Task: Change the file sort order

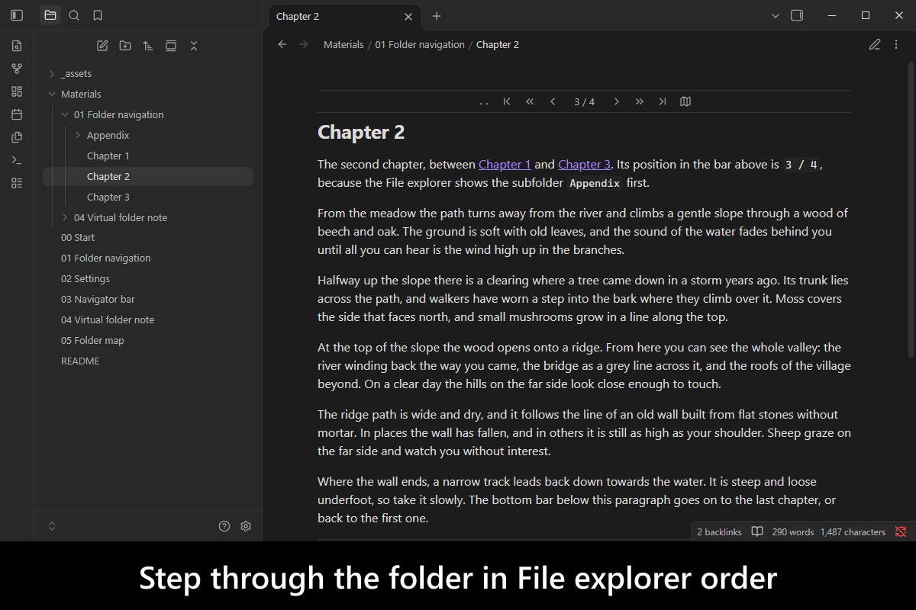Action: (148, 46)
